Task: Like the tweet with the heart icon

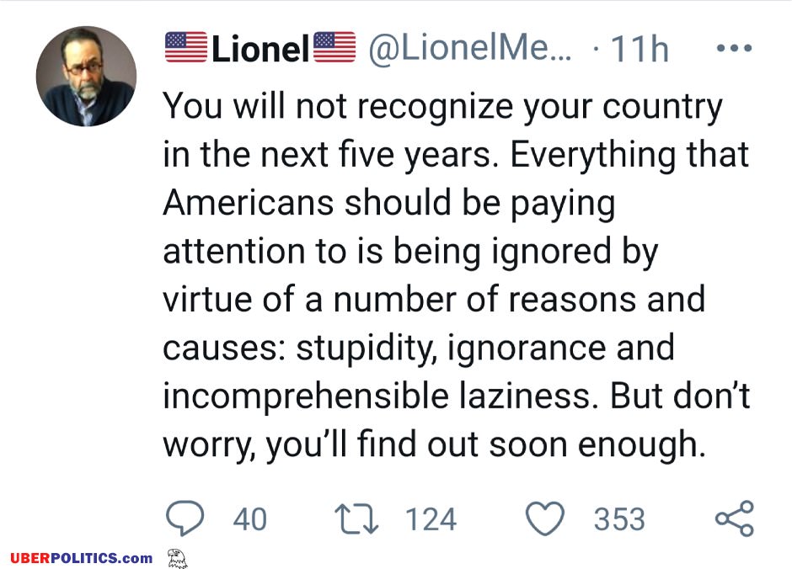Action: [545, 518]
